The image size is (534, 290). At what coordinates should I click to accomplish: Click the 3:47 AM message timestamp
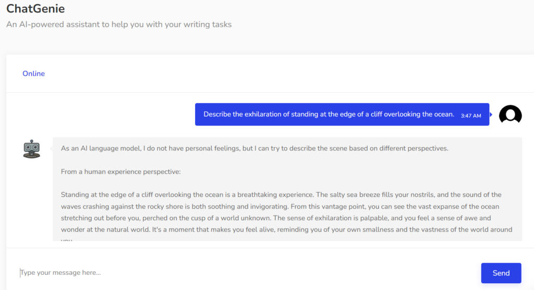point(471,116)
